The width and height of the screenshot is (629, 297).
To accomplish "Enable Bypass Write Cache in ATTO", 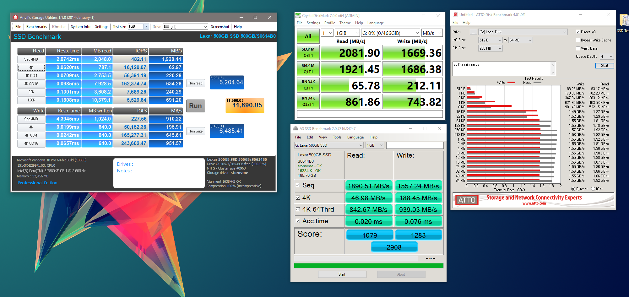I will (578, 40).
